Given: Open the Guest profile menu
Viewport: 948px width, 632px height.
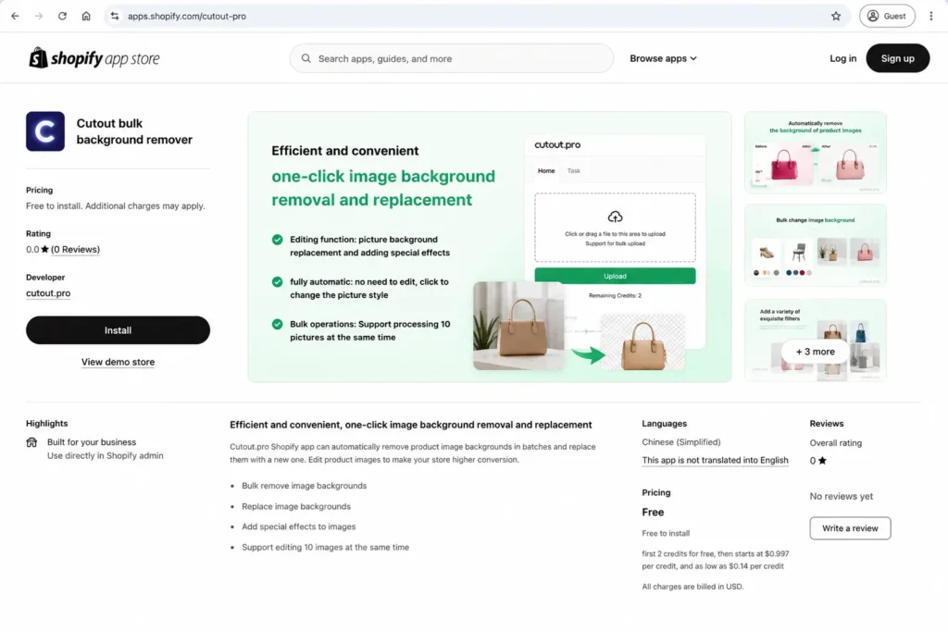Looking at the screenshot, I should tap(887, 17).
